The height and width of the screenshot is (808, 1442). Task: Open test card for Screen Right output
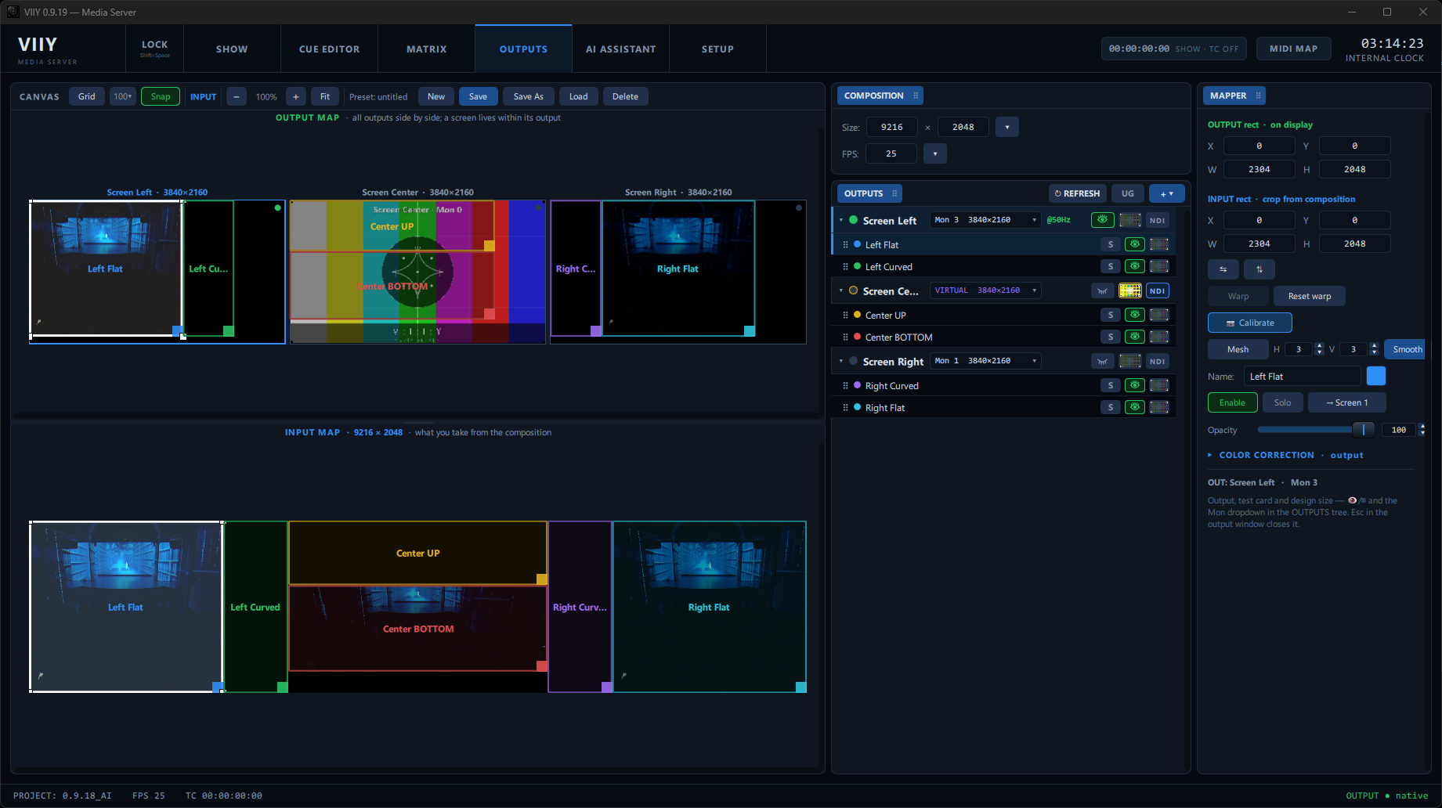point(1129,361)
